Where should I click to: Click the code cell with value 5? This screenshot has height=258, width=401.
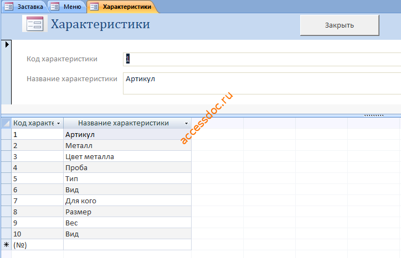37,178
